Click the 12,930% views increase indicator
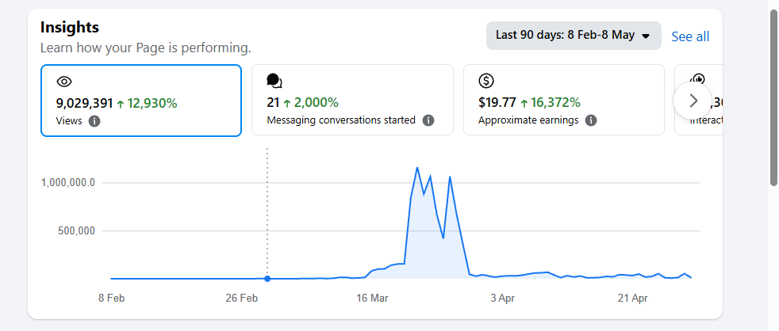779x331 pixels. pos(147,103)
